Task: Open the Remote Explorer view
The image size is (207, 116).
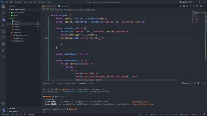Action: (3, 32)
